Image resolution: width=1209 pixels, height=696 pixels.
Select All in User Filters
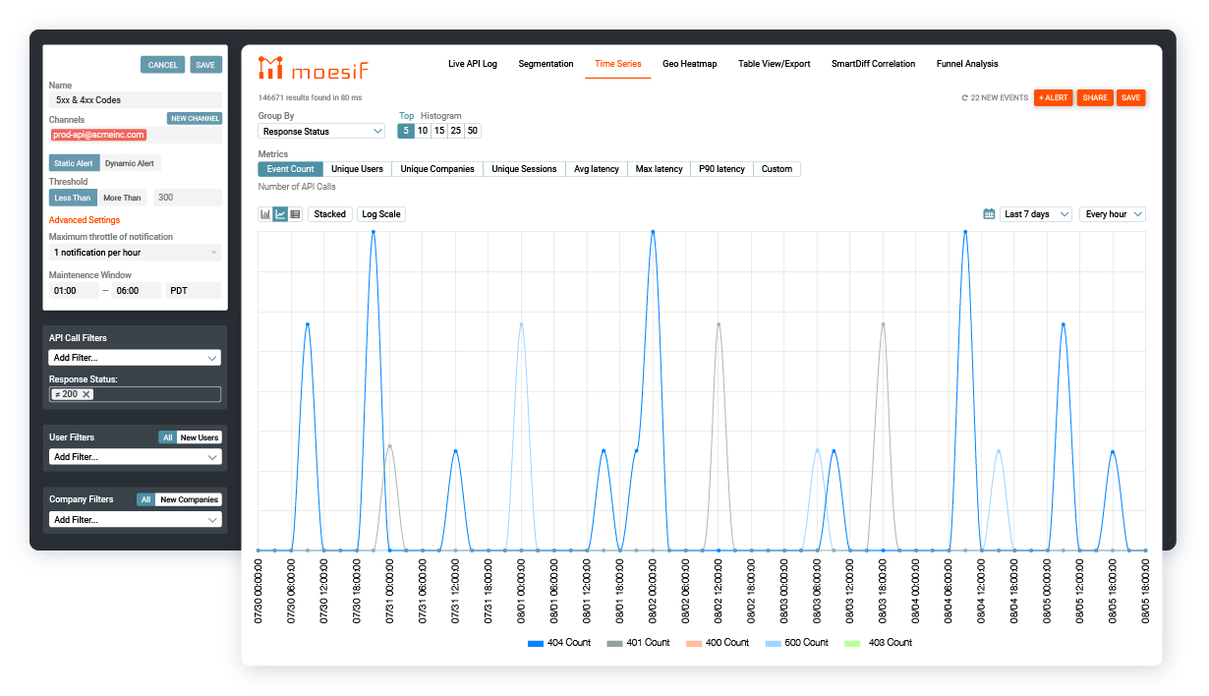pyautogui.click(x=167, y=437)
